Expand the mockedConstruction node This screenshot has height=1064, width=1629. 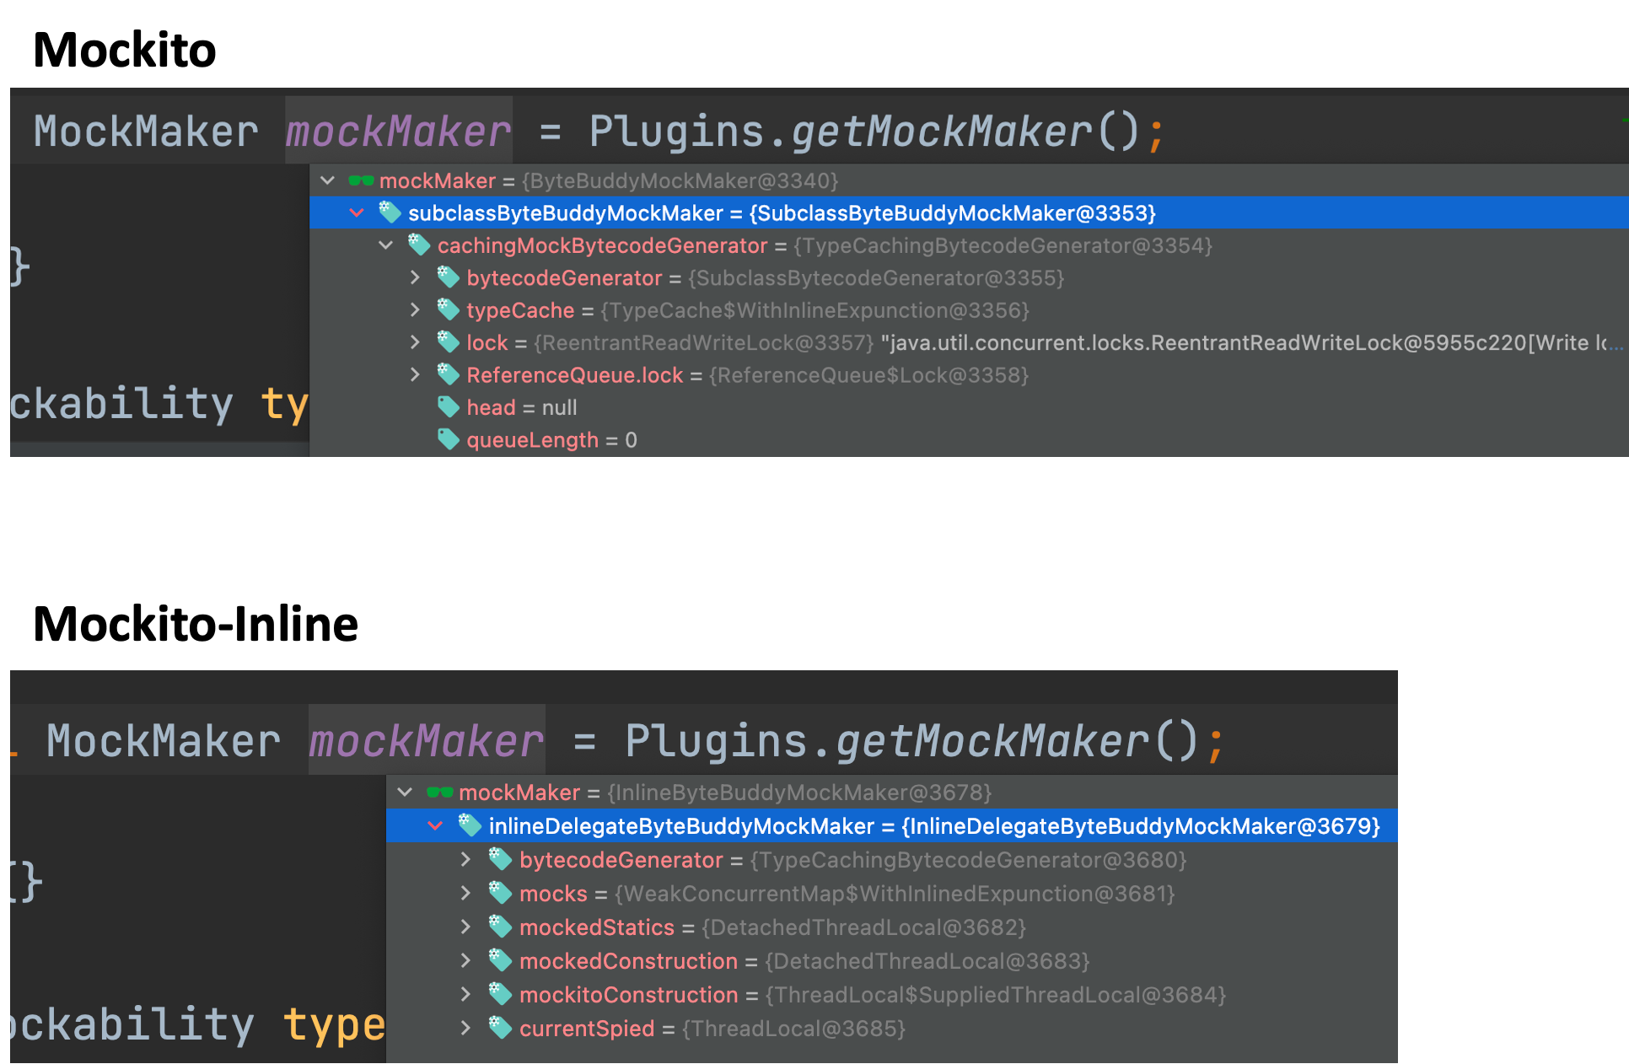465,961
